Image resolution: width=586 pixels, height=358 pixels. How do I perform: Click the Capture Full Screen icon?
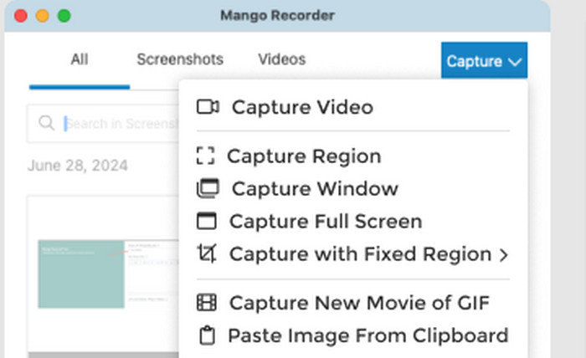tap(206, 222)
